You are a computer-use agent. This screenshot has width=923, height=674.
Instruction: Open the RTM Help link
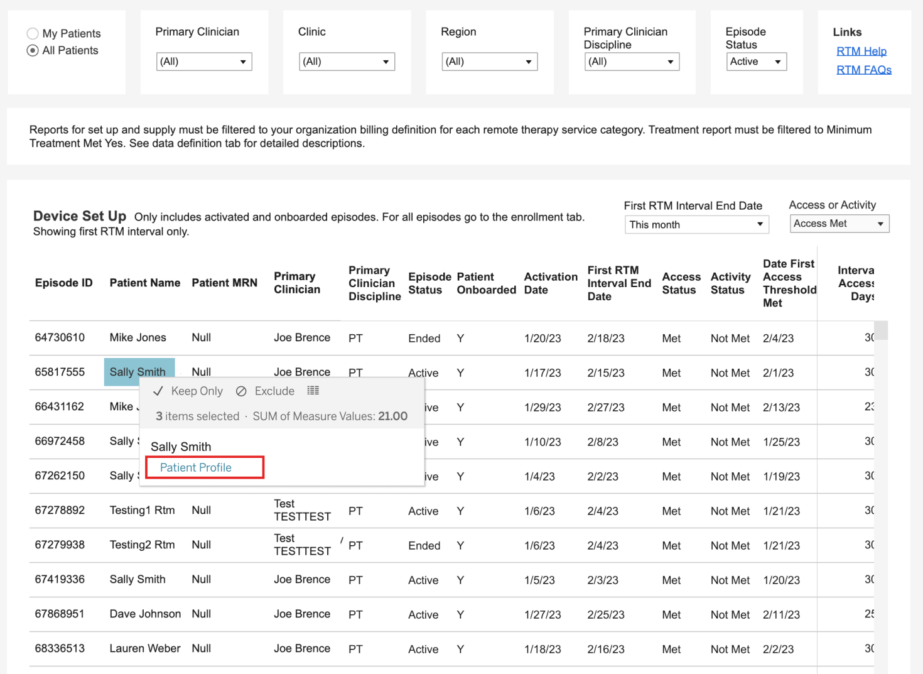click(x=861, y=51)
